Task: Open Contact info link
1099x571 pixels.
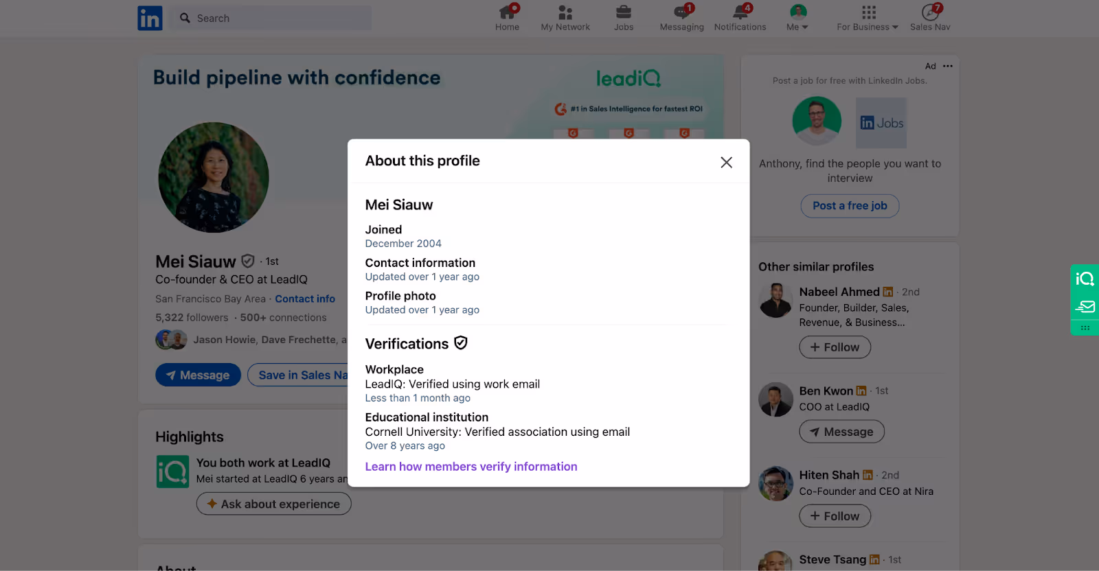Action: coord(305,299)
